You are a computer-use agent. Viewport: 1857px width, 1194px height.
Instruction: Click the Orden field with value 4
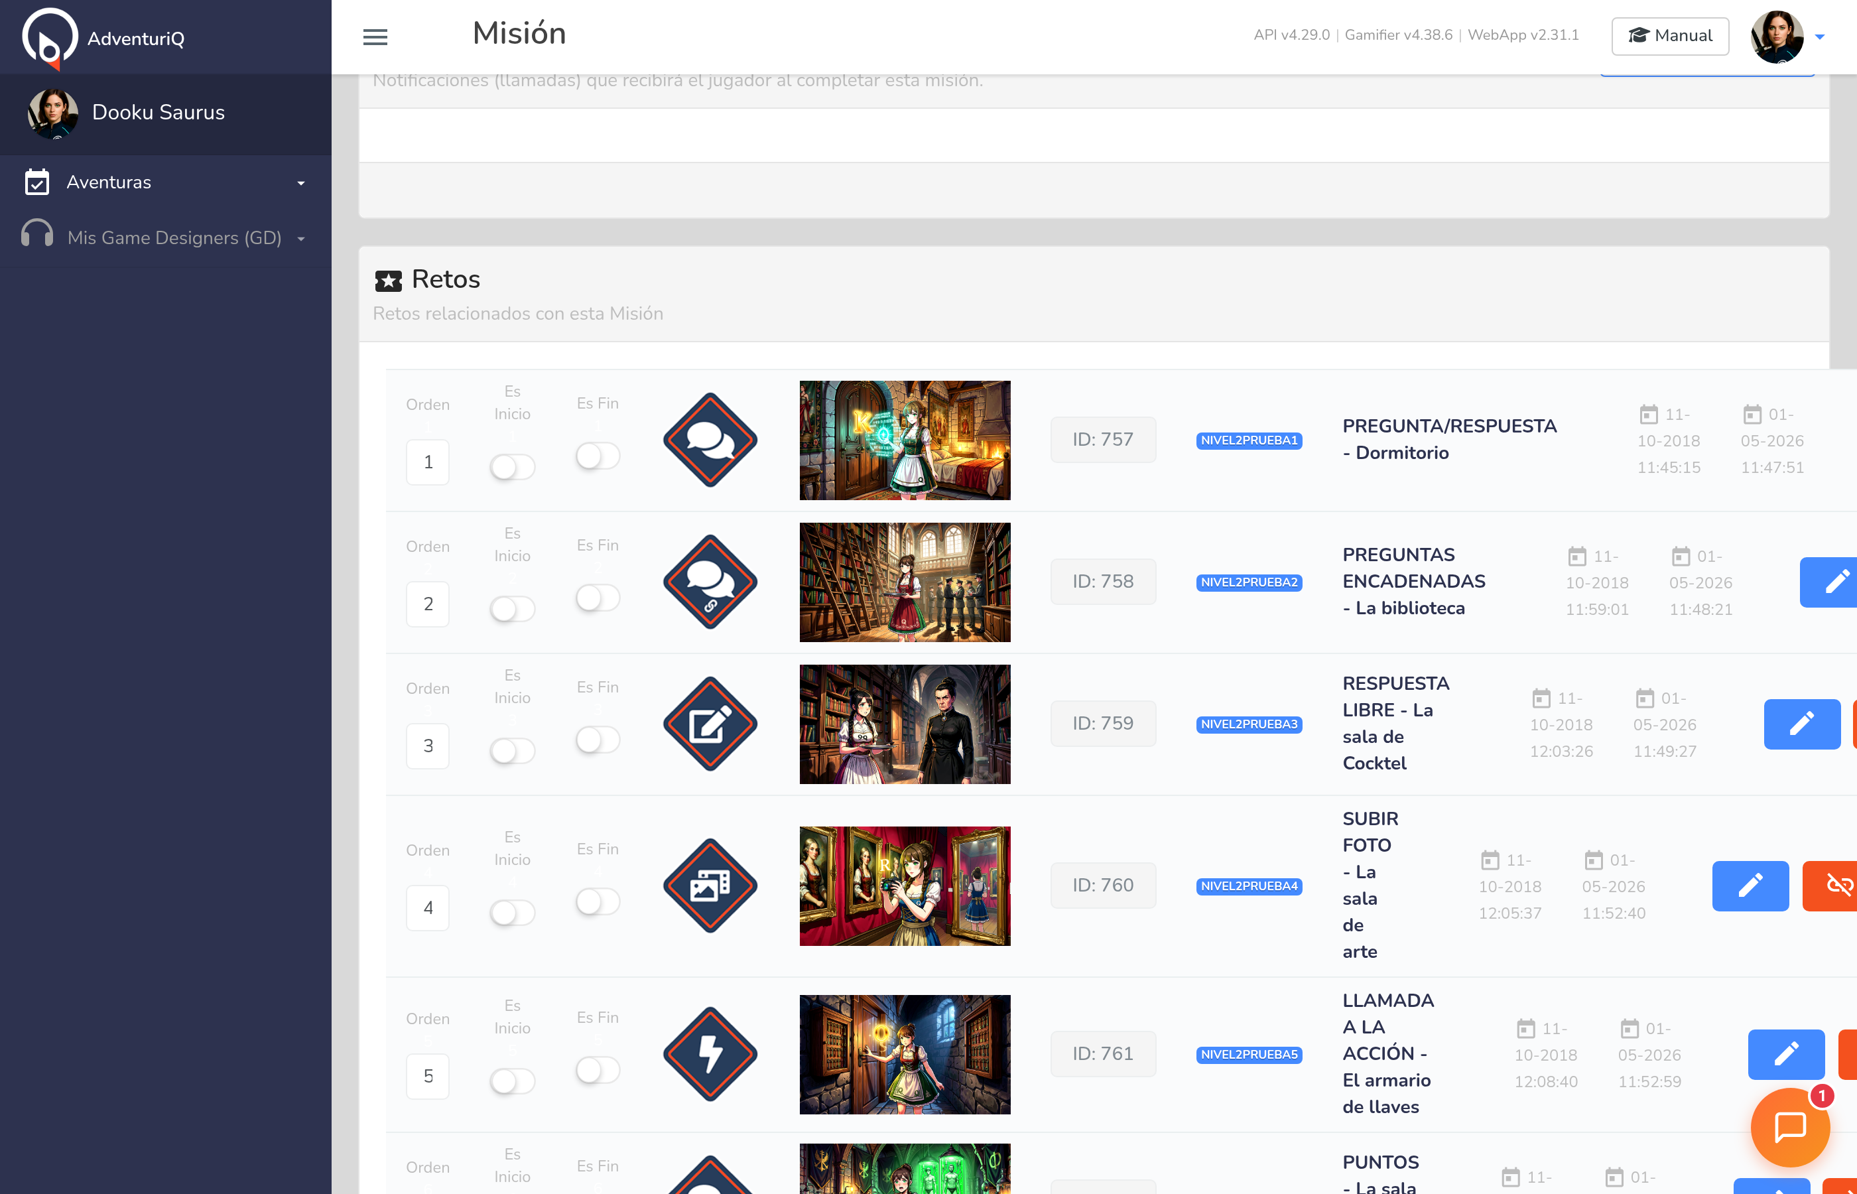click(x=428, y=908)
